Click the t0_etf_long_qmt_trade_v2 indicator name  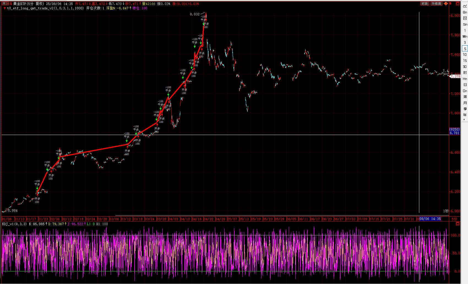click(x=30, y=8)
